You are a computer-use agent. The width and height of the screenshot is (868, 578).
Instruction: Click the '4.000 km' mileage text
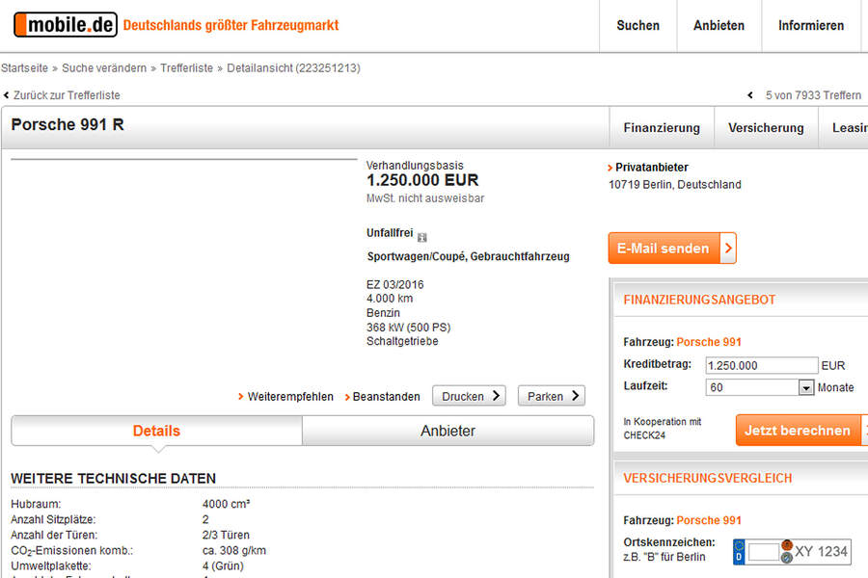tap(390, 299)
